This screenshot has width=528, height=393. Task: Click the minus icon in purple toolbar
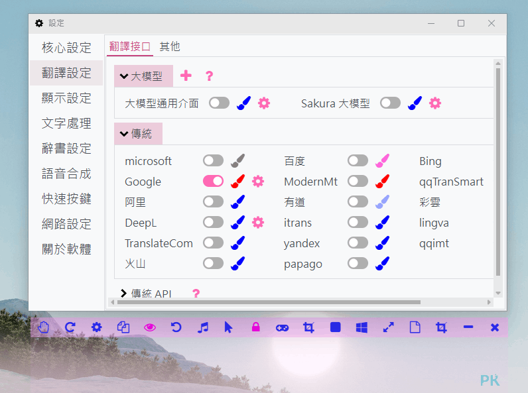(468, 327)
